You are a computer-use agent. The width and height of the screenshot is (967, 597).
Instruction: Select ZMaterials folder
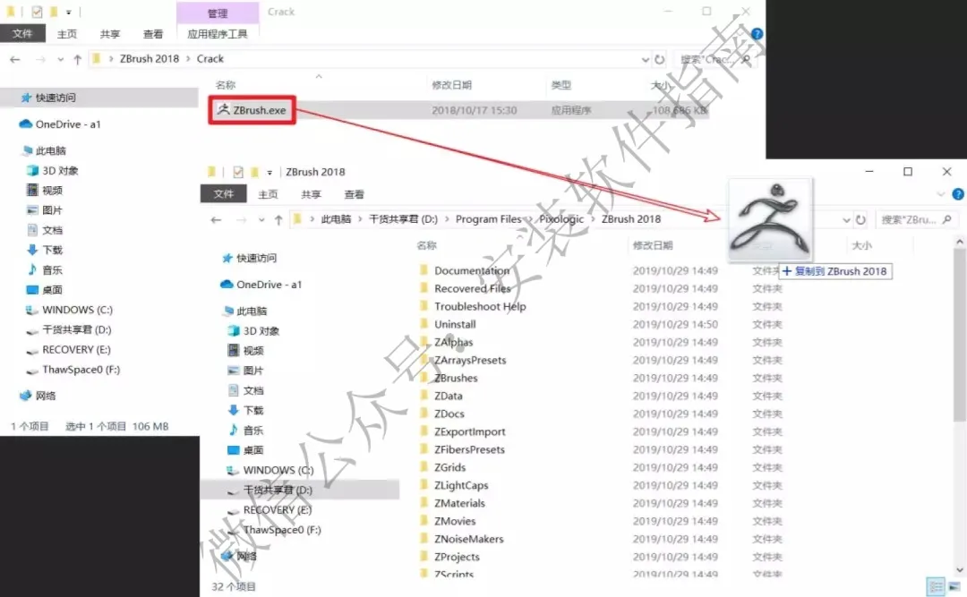tap(459, 503)
